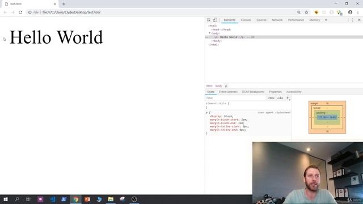Viewport: 363px width, 204px height.
Task: Reload the test.html page
Action: point(20,12)
